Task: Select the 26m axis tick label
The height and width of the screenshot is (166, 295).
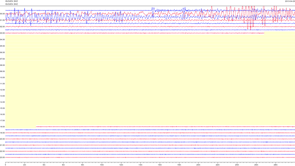Action: pos(256,165)
